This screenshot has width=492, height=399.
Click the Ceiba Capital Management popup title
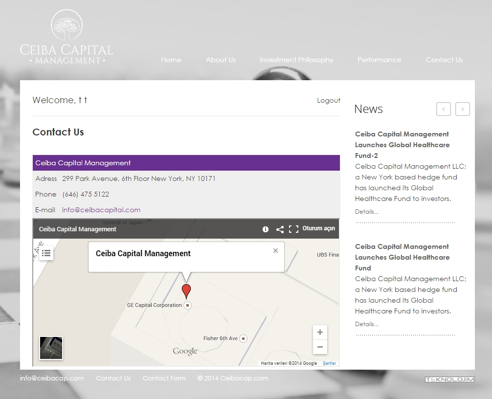point(143,253)
